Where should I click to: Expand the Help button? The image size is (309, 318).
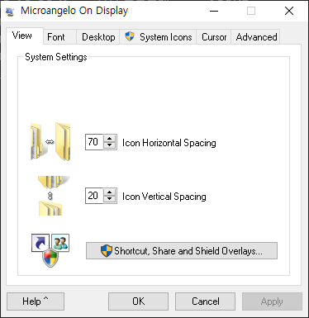point(36,301)
